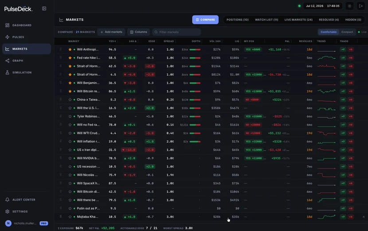
Task: Switch to the Watch List tab
Action: tap(266, 20)
